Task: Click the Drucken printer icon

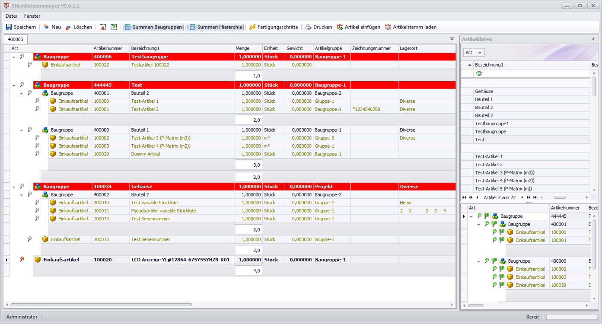Action: click(x=308, y=27)
